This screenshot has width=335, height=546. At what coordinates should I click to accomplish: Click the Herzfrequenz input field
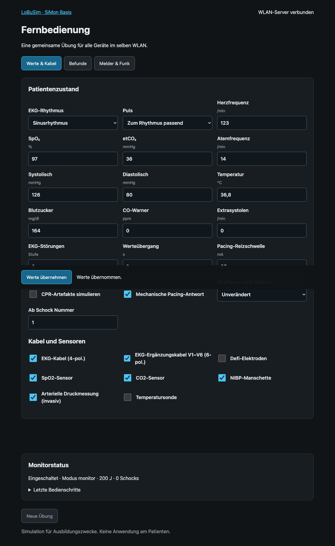pos(262,123)
